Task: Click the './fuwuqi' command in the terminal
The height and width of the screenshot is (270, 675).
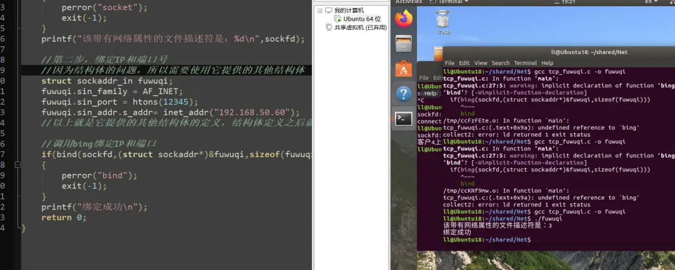Action: 549,218
